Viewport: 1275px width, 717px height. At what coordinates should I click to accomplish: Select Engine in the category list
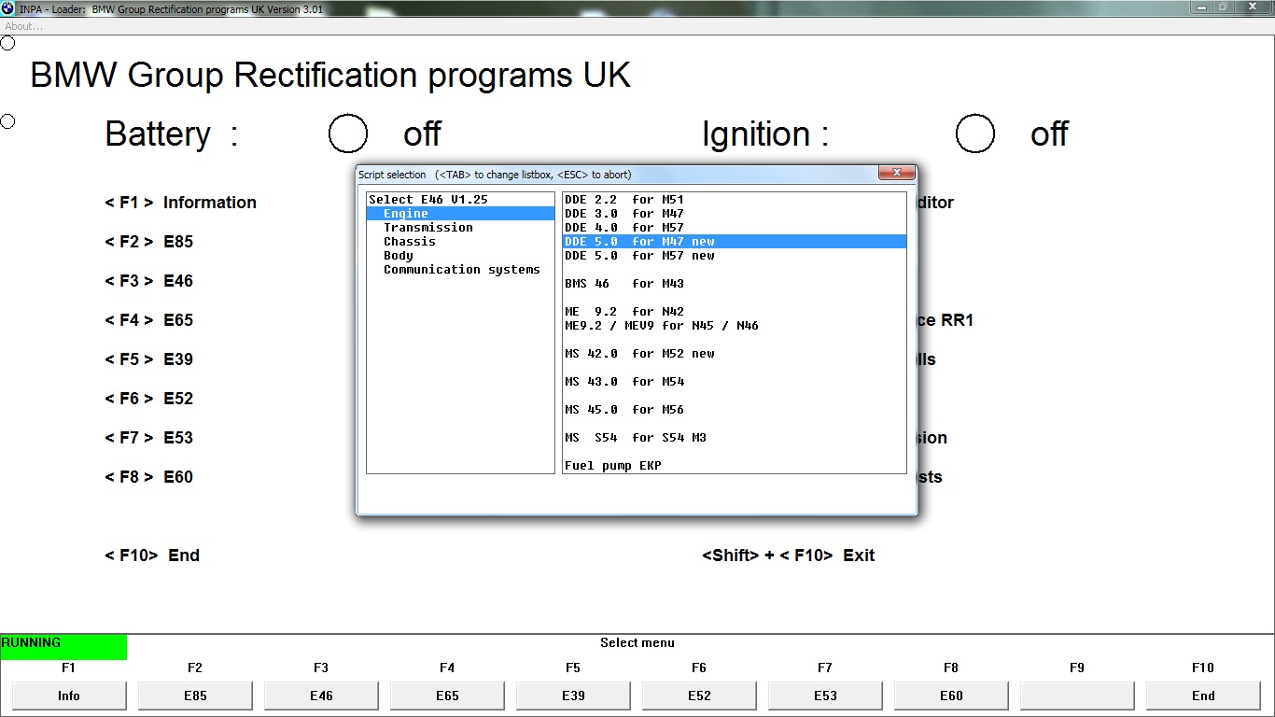(405, 214)
